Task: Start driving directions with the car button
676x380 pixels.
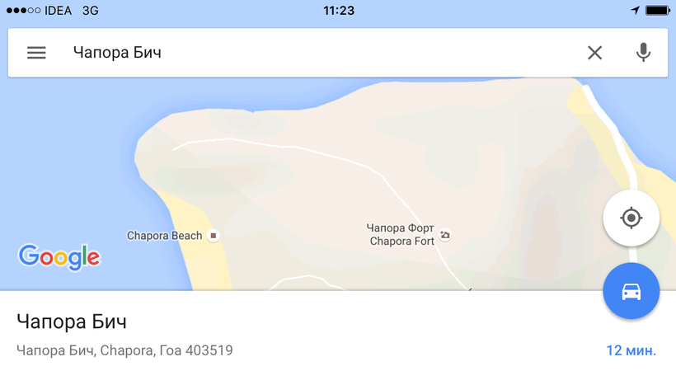Action: point(631,291)
